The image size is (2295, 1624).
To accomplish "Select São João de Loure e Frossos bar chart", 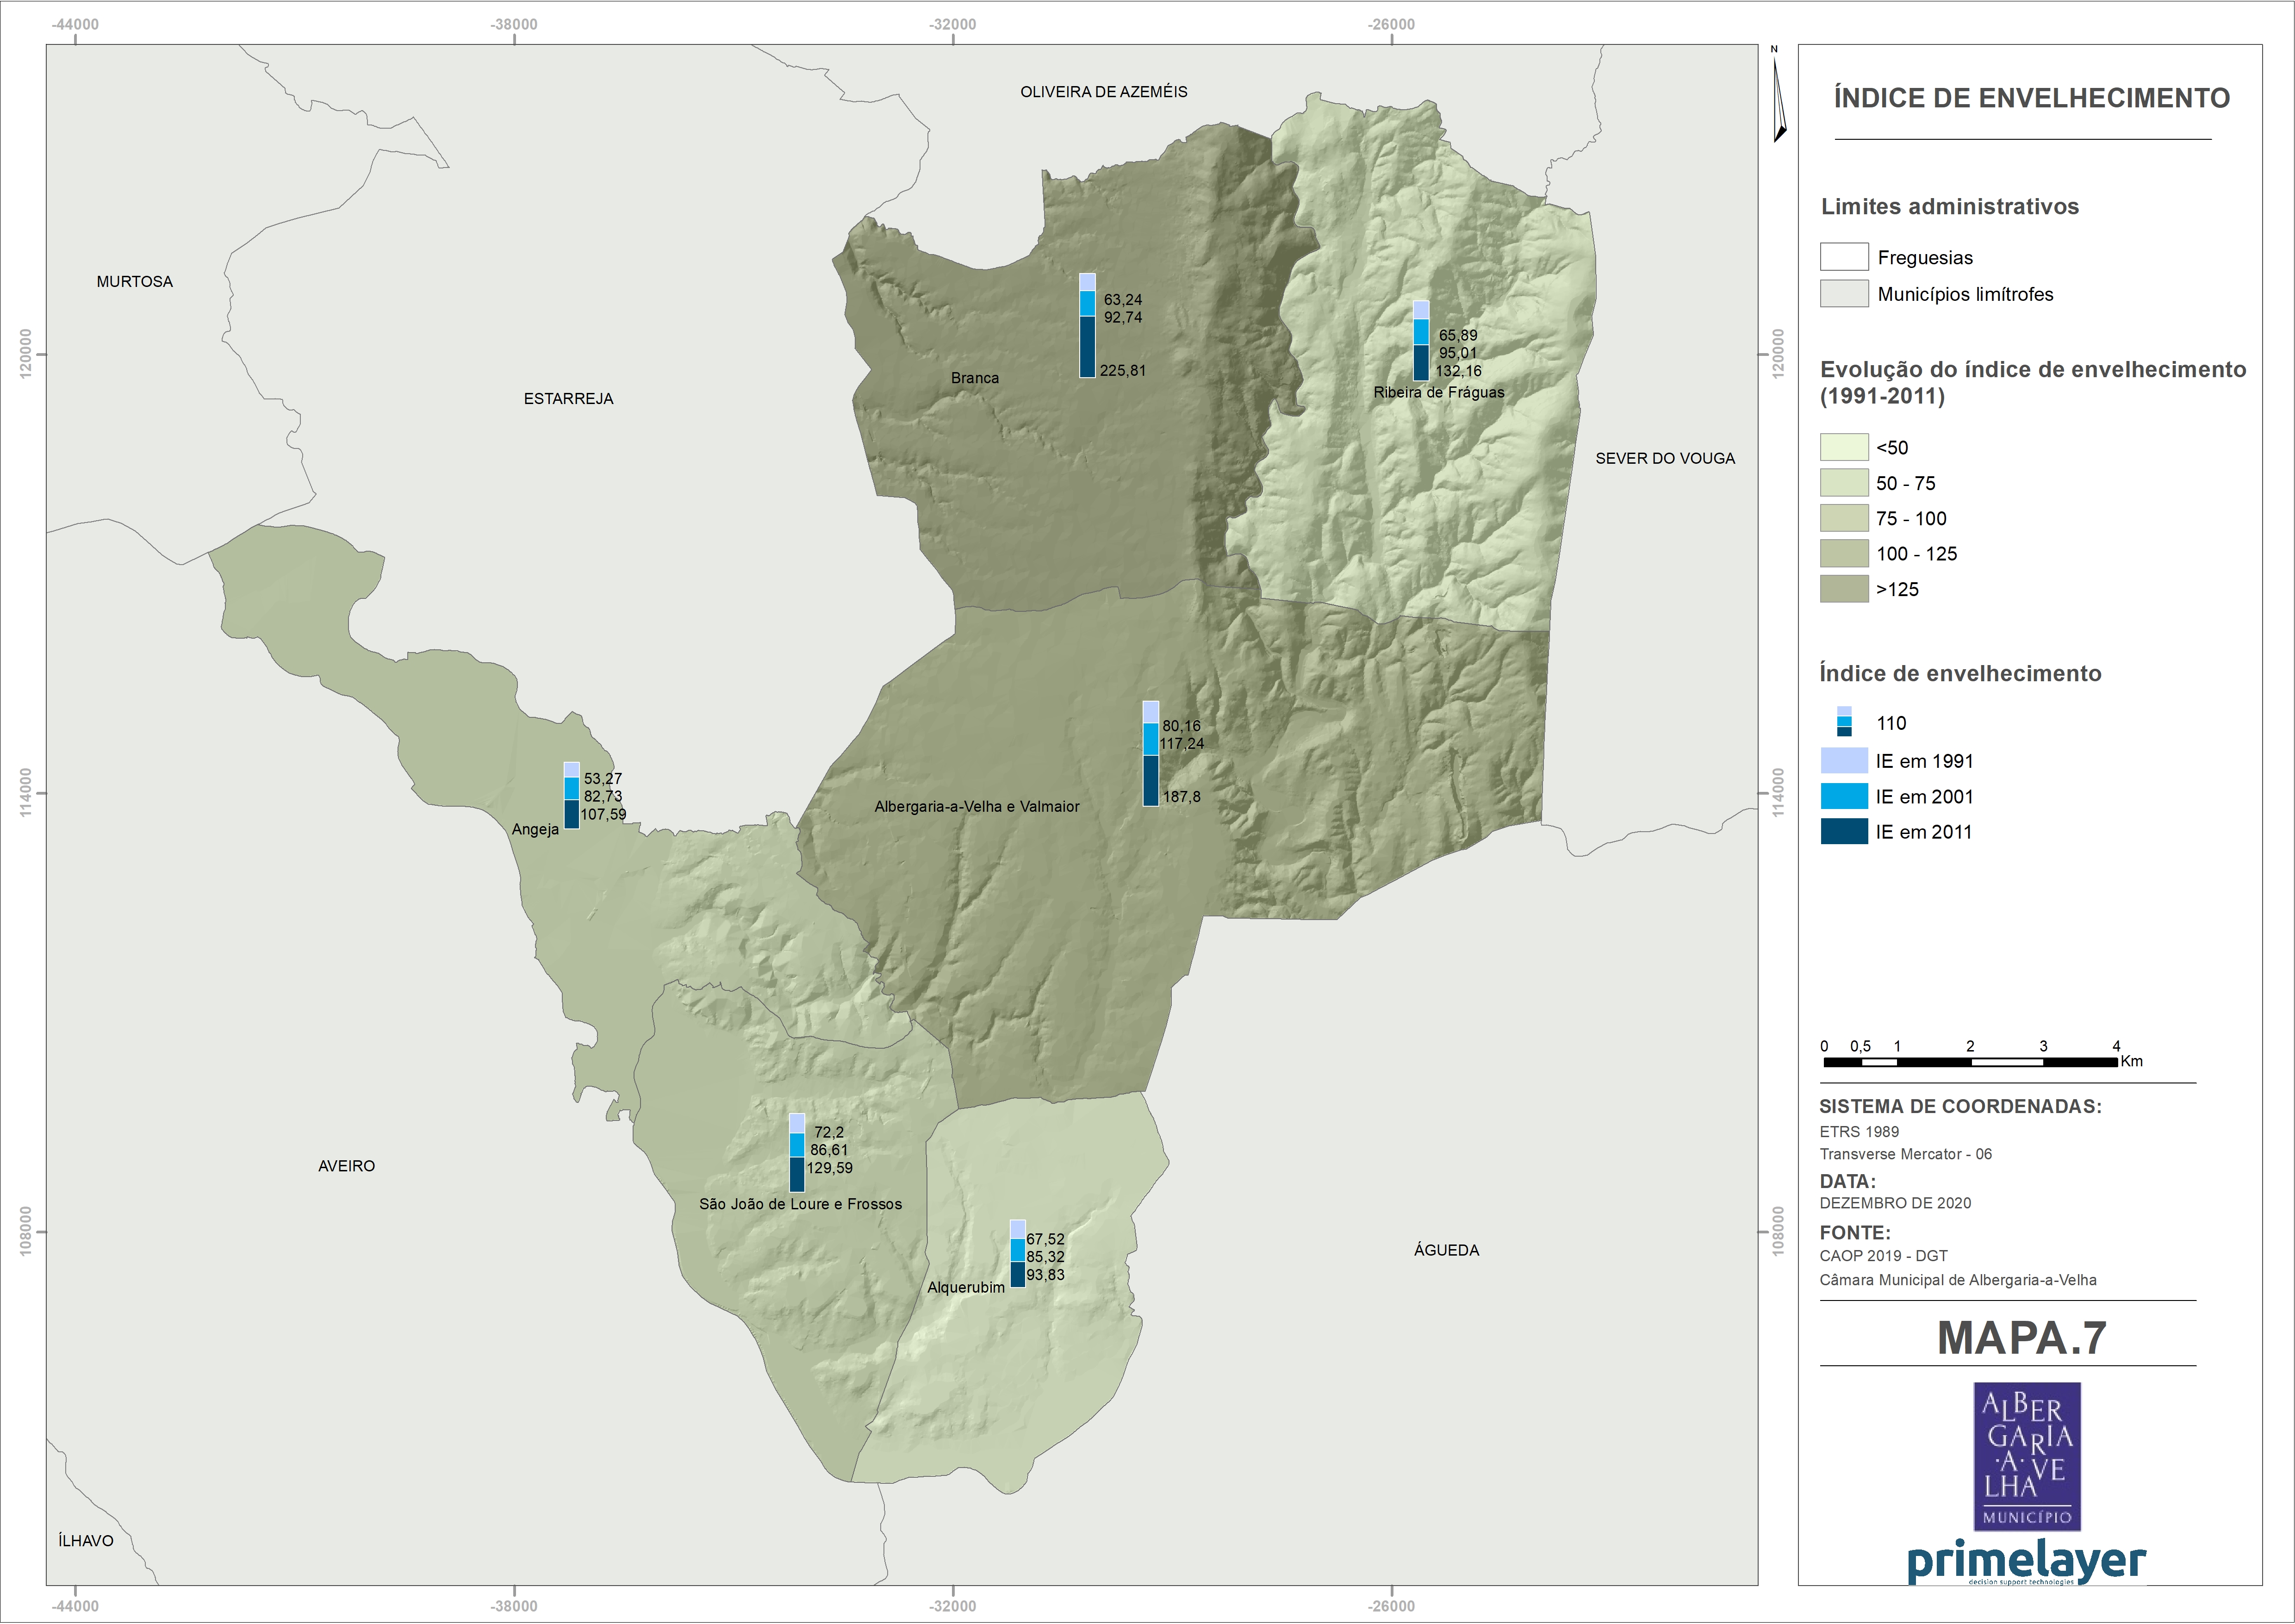I will coord(797,1152).
